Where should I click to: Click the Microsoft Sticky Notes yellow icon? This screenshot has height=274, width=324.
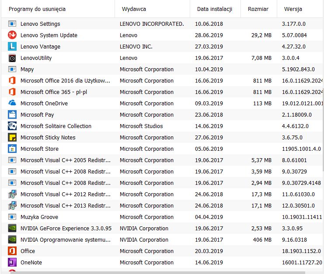point(12,137)
